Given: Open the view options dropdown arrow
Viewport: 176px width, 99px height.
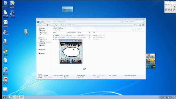Looking at the screenshot, I should (x=137, y=25).
